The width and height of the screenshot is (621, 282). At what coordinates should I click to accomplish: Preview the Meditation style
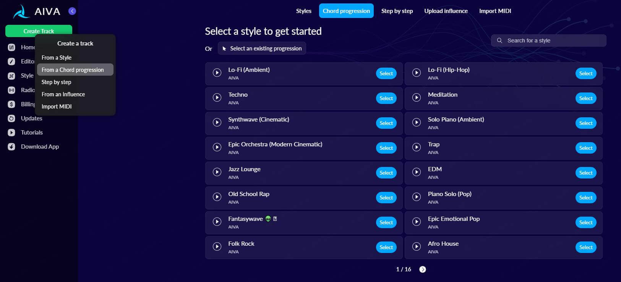click(x=417, y=97)
